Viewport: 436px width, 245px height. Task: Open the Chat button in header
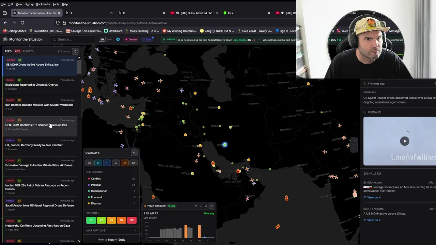click(147, 39)
